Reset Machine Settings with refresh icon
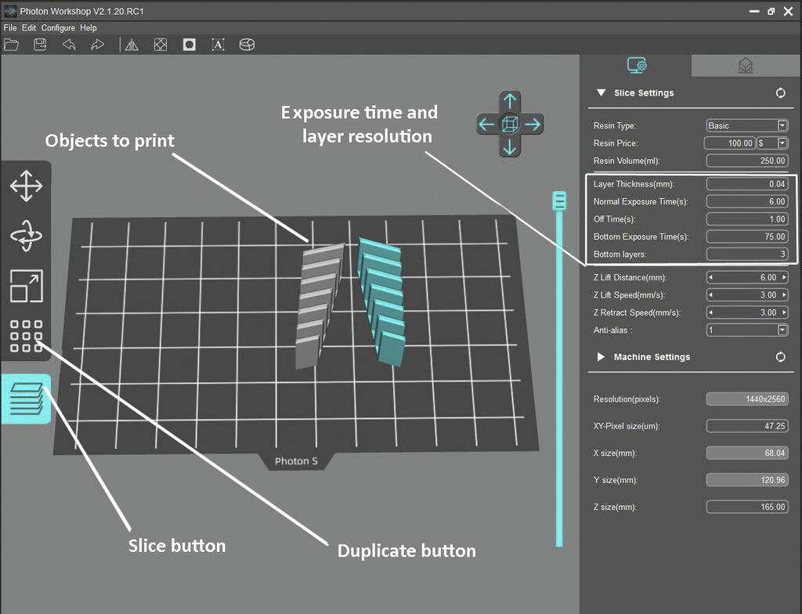The width and height of the screenshot is (802, 614). pyautogui.click(x=781, y=357)
